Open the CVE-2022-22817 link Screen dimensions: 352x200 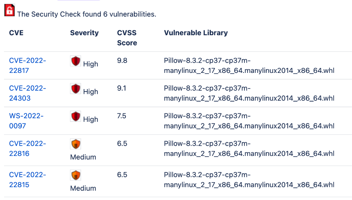[28, 66]
